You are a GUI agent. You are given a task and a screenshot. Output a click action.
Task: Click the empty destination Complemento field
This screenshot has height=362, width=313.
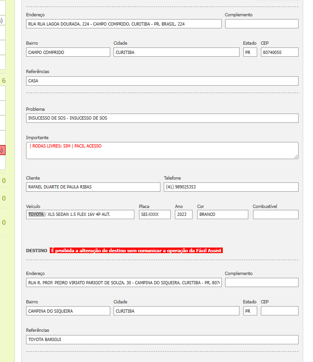pos(262,282)
